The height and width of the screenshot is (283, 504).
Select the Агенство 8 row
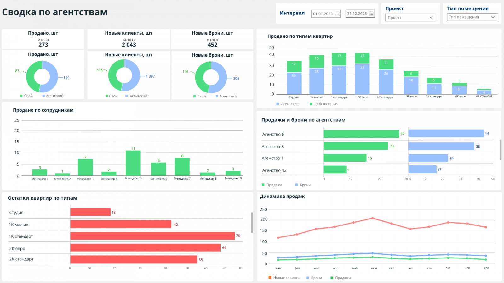coord(377,134)
